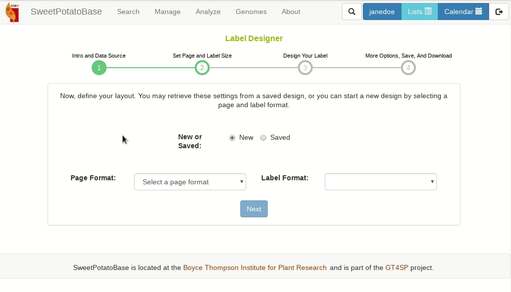This screenshot has width=511, height=292.
Task: Open the Label Format dropdown
Action: tap(380, 182)
